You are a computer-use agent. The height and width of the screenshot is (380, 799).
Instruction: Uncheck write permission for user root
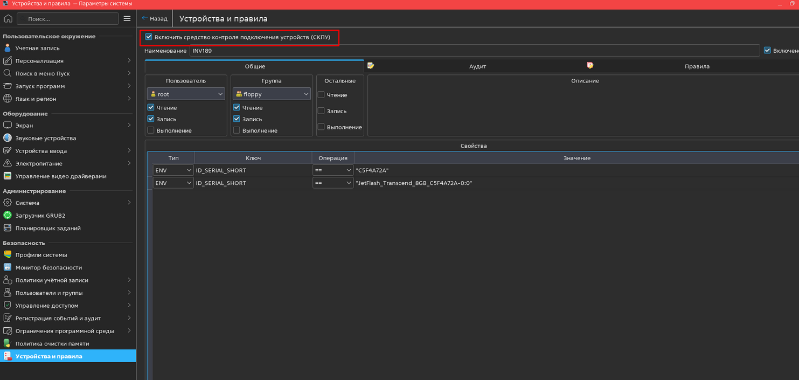(151, 119)
